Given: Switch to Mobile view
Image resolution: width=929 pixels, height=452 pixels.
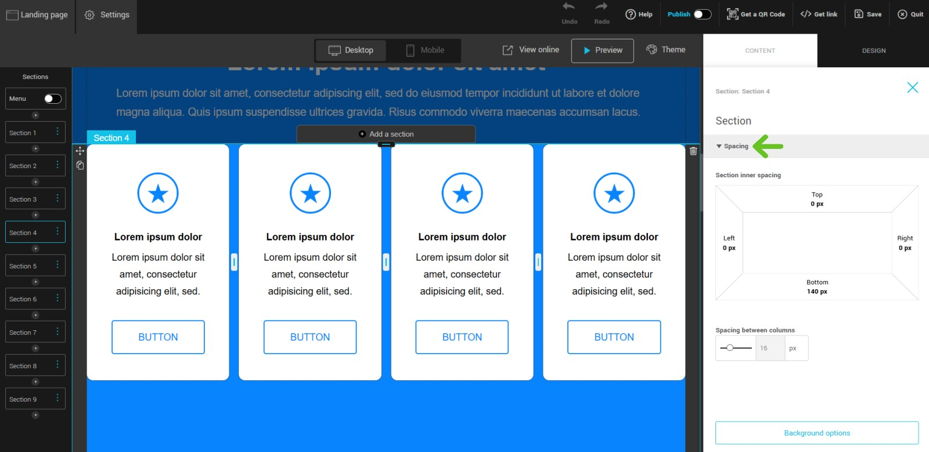Looking at the screenshot, I should click(x=425, y=50).
